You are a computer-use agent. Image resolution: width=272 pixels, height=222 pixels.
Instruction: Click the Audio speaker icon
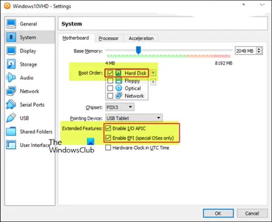11,77
